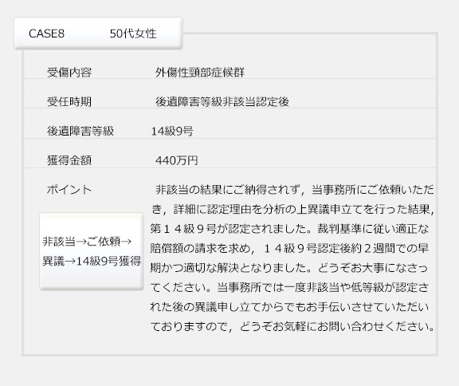
Task: Select the ポイント row label
Action: (69, 190)
